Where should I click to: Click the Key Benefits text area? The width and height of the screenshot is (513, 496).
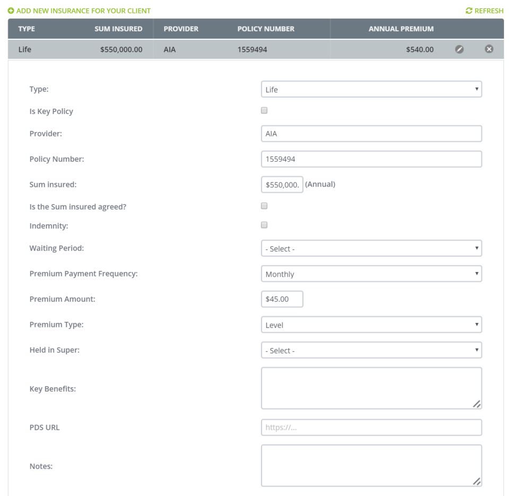[x=371, y=388]
